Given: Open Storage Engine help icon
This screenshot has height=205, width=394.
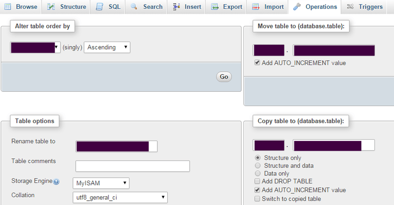Looking at the screenshot, I should pos(56,182).
